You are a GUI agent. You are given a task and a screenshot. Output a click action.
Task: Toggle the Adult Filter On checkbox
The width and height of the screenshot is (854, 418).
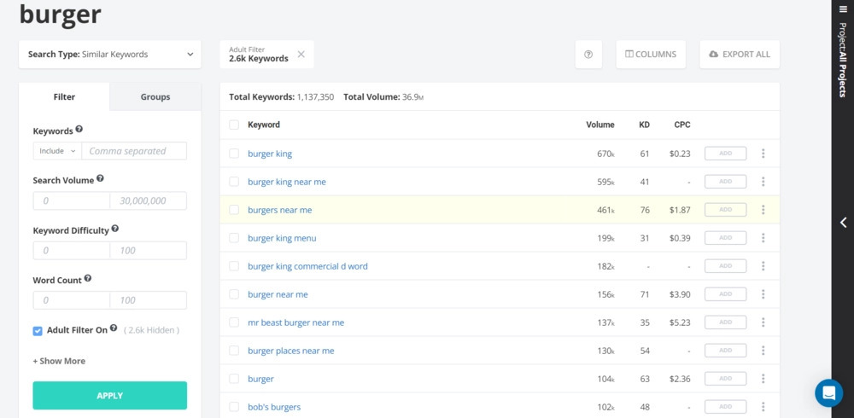pyautogui.click(x=38, y=331)
